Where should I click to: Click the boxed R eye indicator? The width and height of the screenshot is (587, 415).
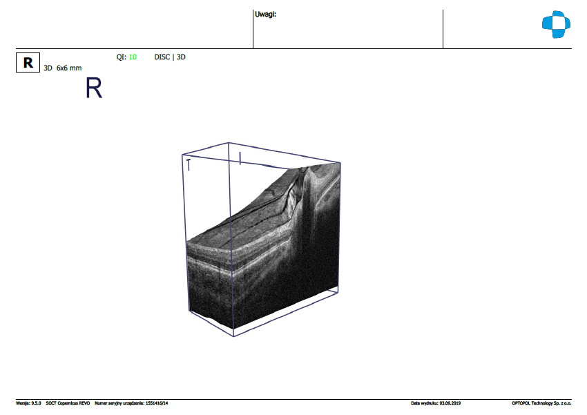28,63
